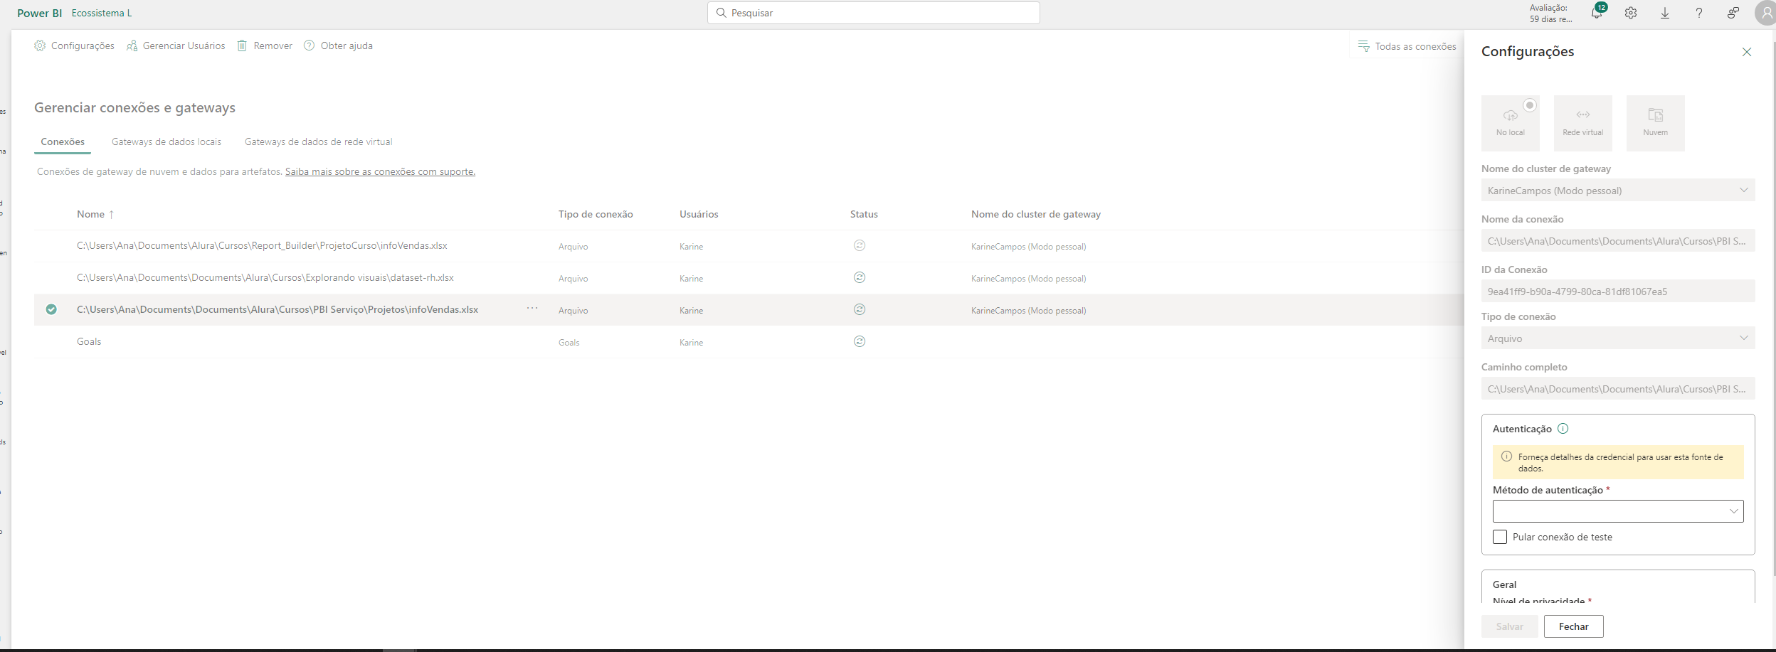Open the help question mark icon
The image size is (1776, 652).
click(x=1699, y=13)
